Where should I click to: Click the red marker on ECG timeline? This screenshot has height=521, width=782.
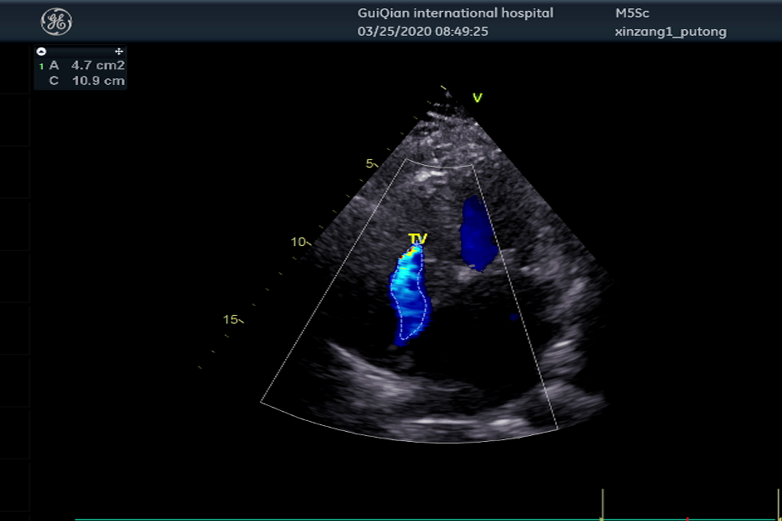click(x=687, y=519)
